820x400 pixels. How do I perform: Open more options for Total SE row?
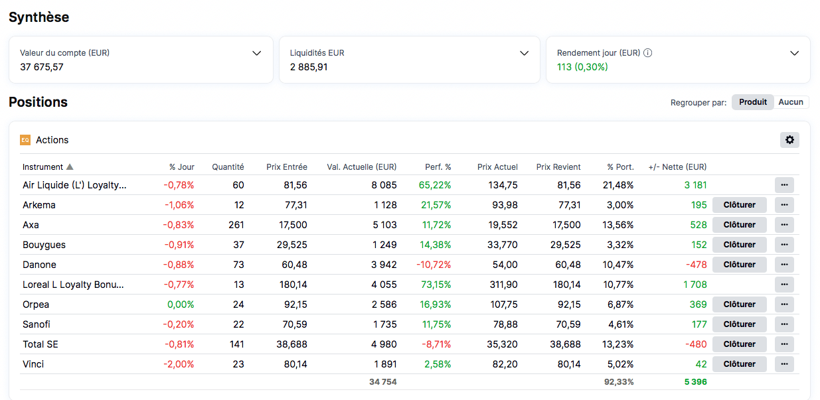(x=784, y=344)
